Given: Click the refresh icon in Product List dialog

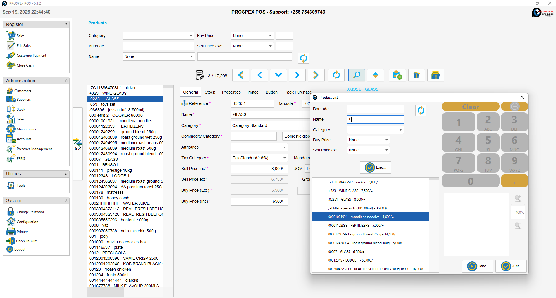Looking at the screenshot, I should click(x=421, y=110).
